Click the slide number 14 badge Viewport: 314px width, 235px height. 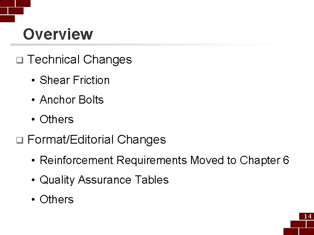307,216
